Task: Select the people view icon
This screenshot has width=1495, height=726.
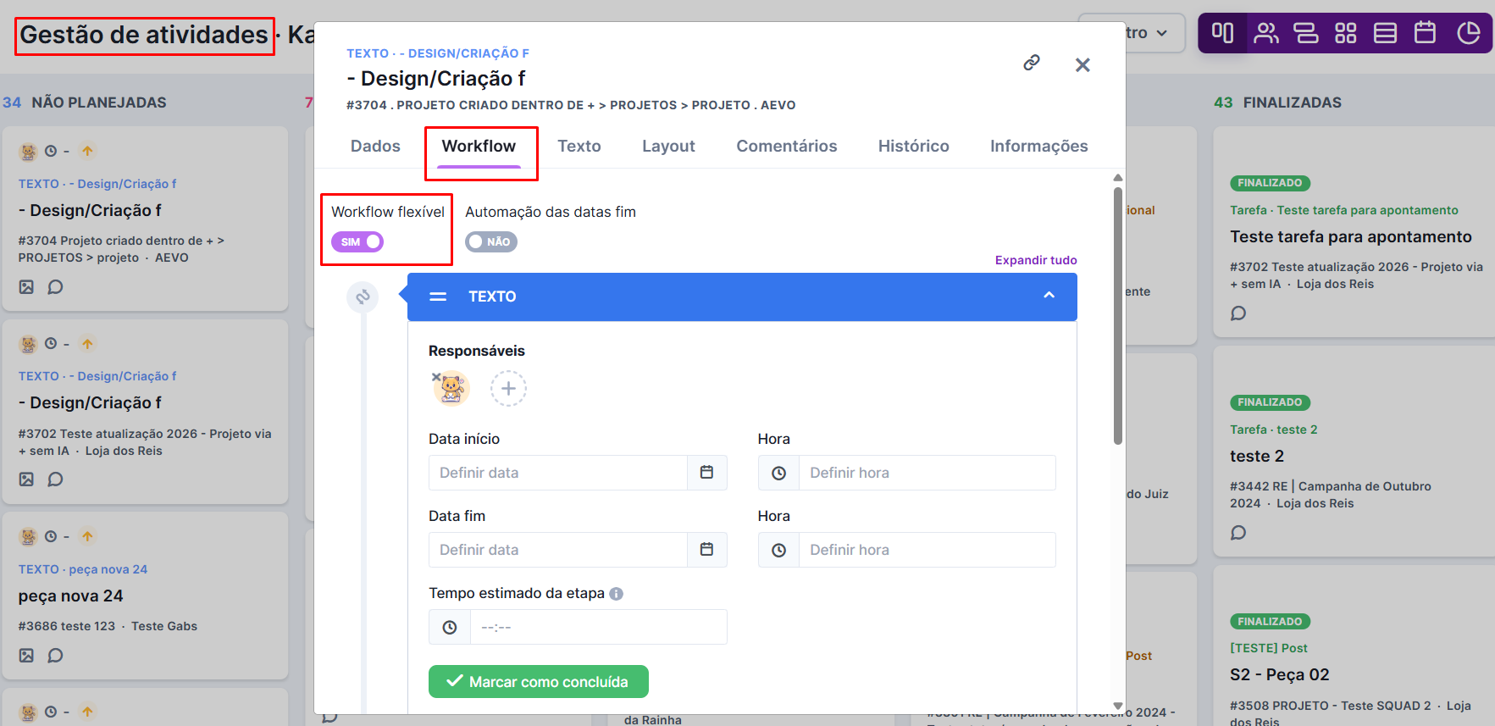Action: point(1265,33)
